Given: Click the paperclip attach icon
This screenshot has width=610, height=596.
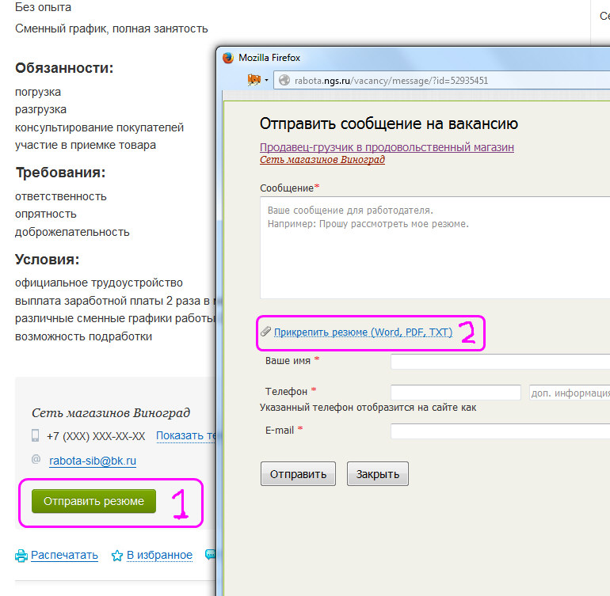Looking at the screenshot, I should tap(265, 332).
